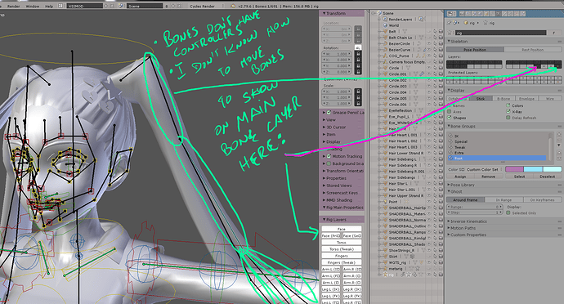
Task: Collapse the Rig Layers panel
Action: pos(334,220)
